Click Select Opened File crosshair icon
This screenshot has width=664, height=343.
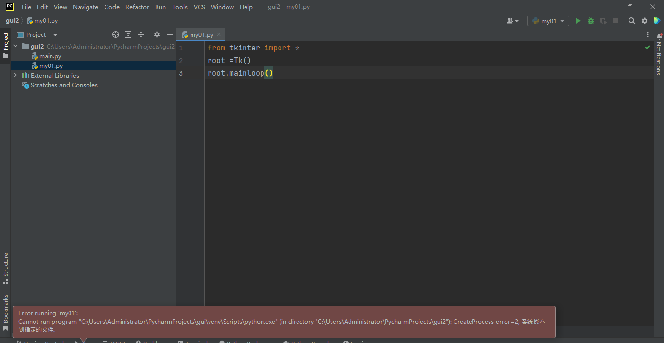[x=116, y=34]
